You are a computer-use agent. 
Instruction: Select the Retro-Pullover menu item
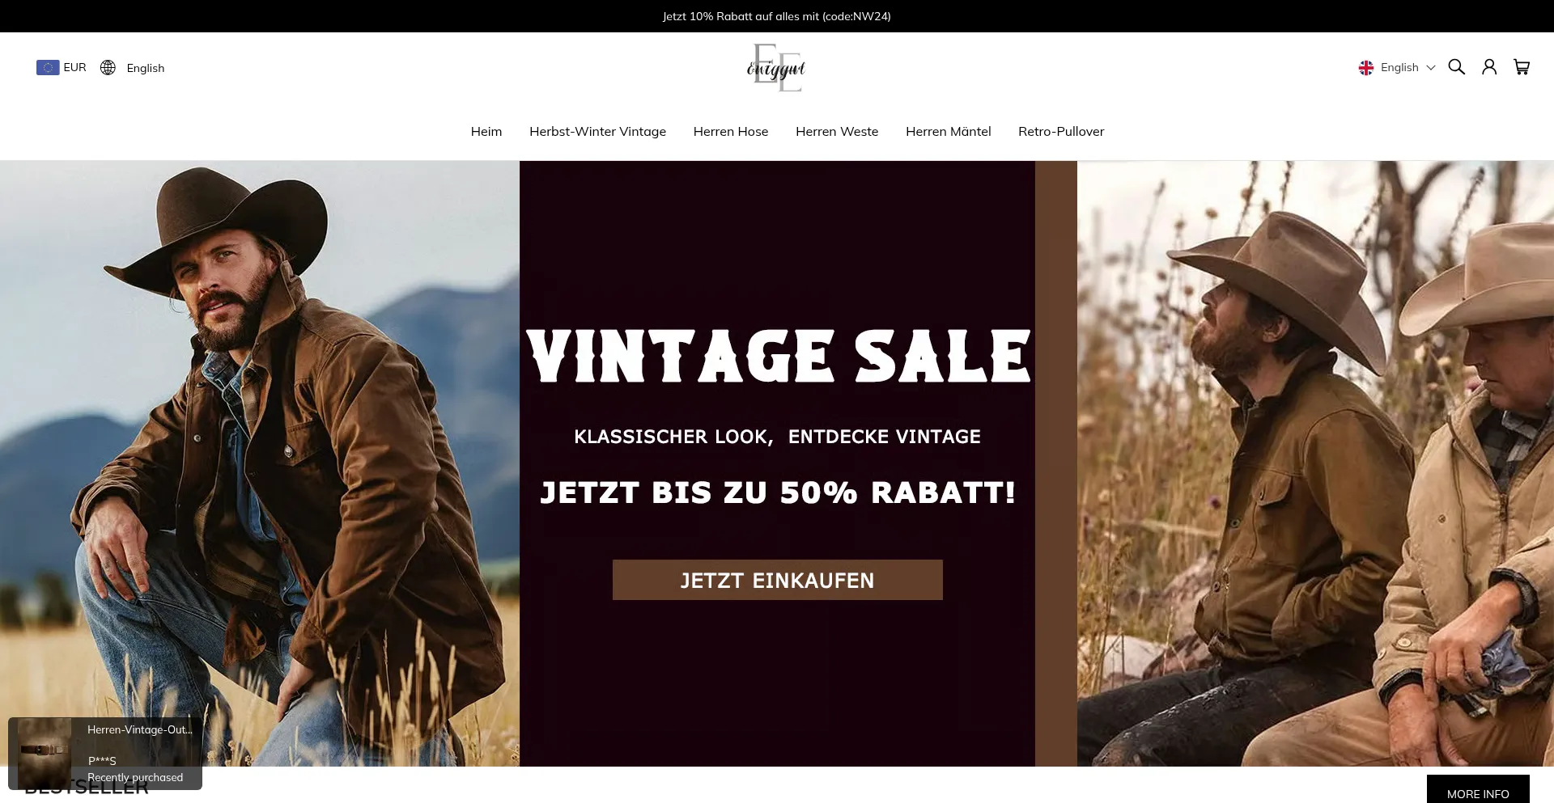(x=1061, y=131)
